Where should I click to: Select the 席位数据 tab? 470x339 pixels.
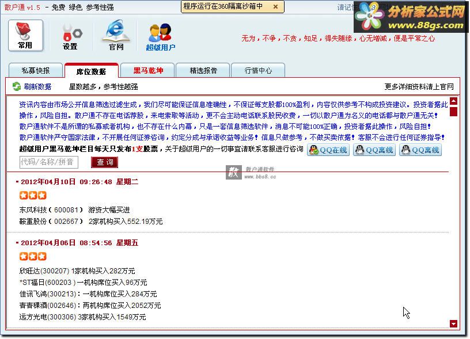pyautogui.click(x=91, y=71)
